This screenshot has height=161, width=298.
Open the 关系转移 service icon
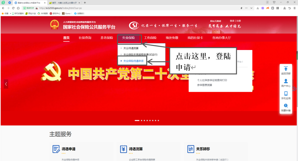click(191, 149)
